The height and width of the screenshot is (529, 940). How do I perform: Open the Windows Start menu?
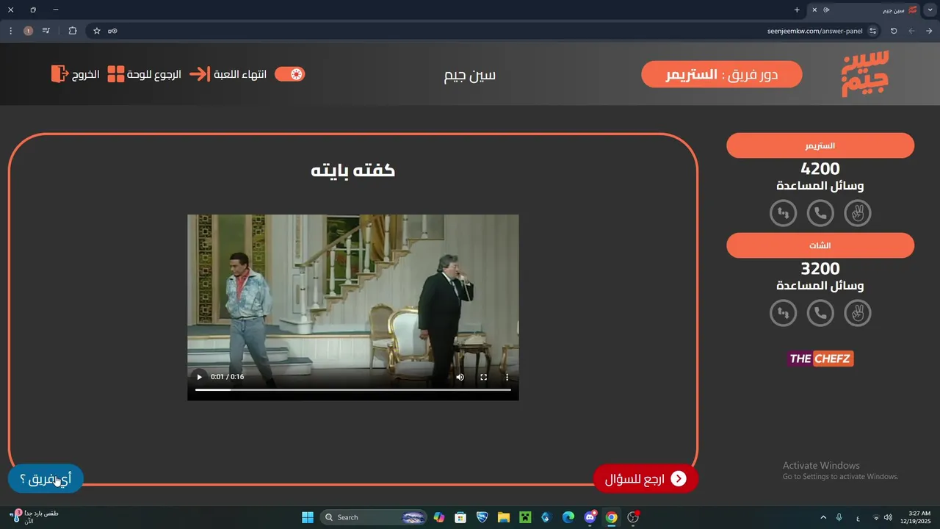pos(308,517)
